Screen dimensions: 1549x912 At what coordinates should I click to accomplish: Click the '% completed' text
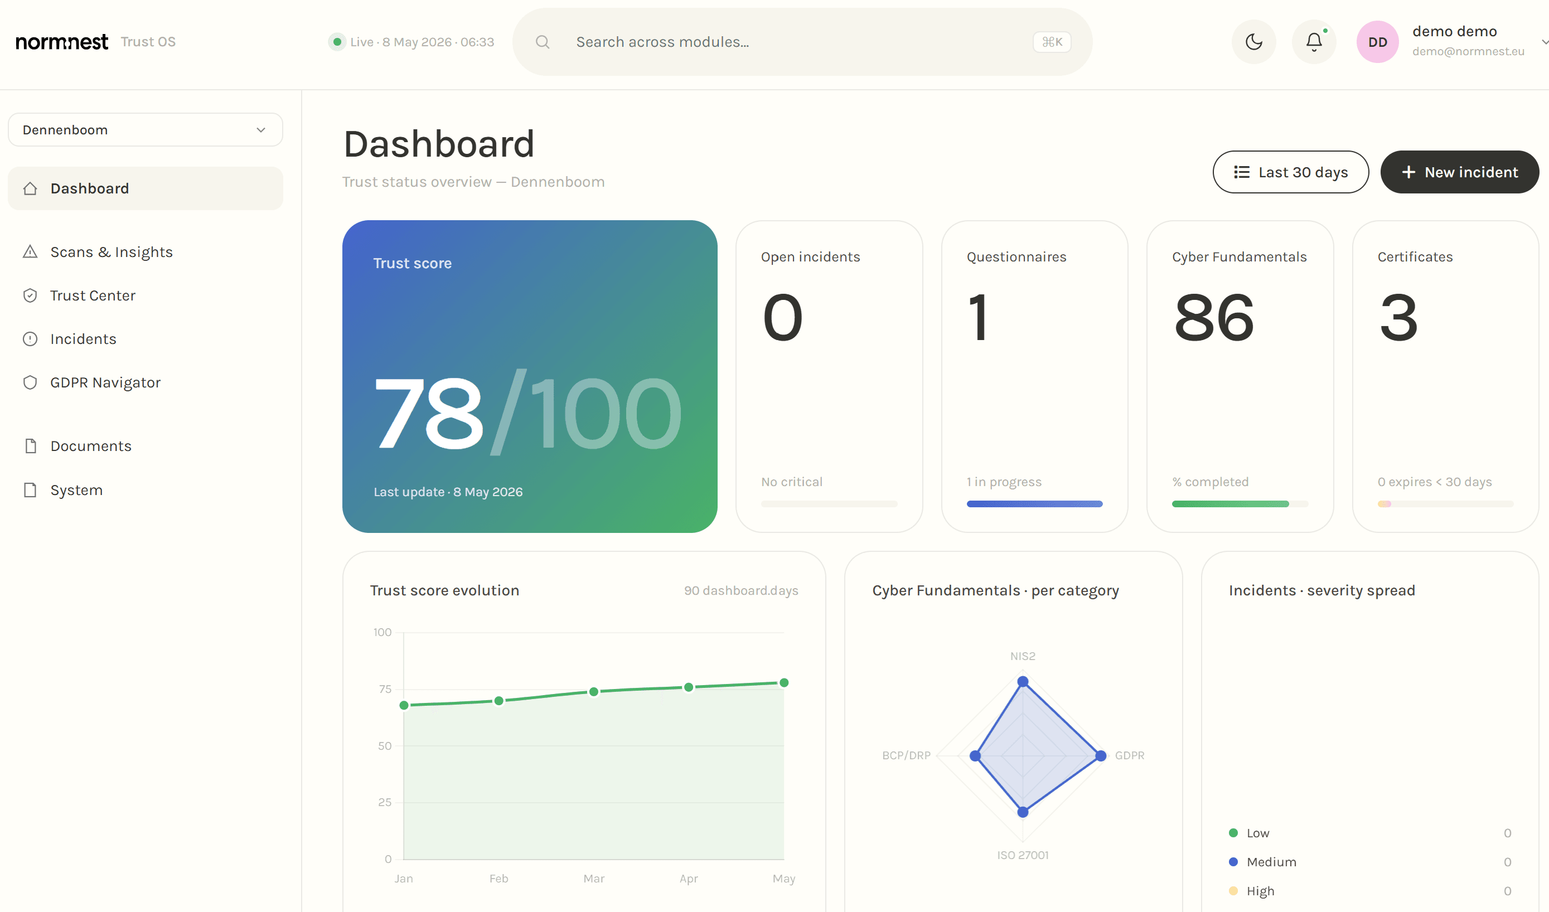click(x=1211, y=482)
